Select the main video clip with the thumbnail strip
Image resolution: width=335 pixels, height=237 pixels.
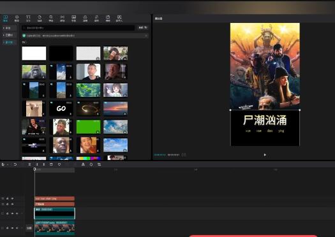pos(55,228)
